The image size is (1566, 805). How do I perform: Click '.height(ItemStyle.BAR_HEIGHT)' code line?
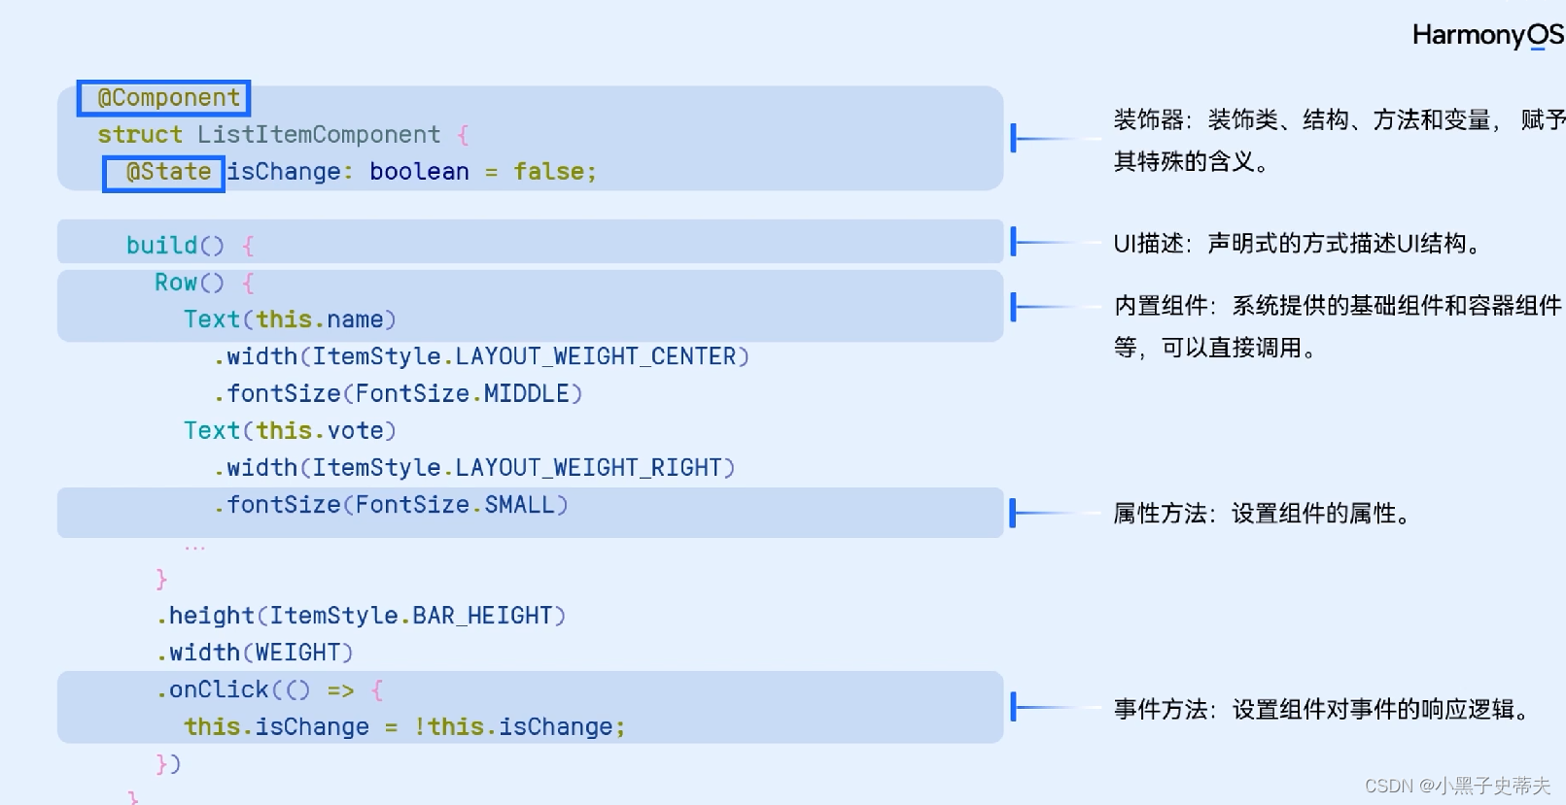tap(361, 616)
